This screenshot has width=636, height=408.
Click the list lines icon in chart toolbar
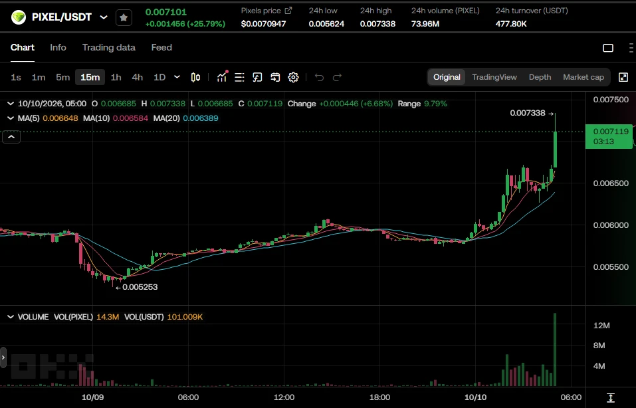239,77
